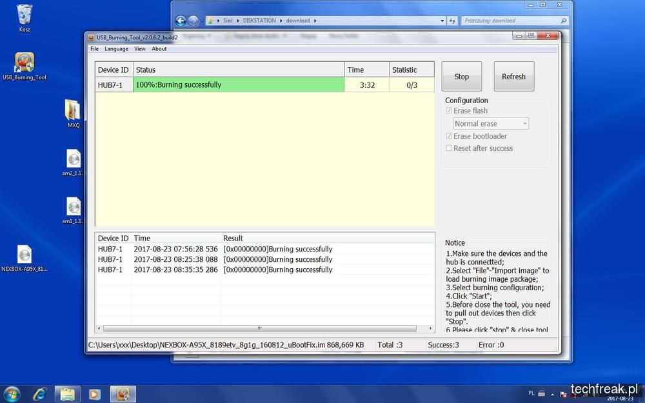Select log row dated 2017-08-23 08:25:38 088

click(x=265, y=259)
